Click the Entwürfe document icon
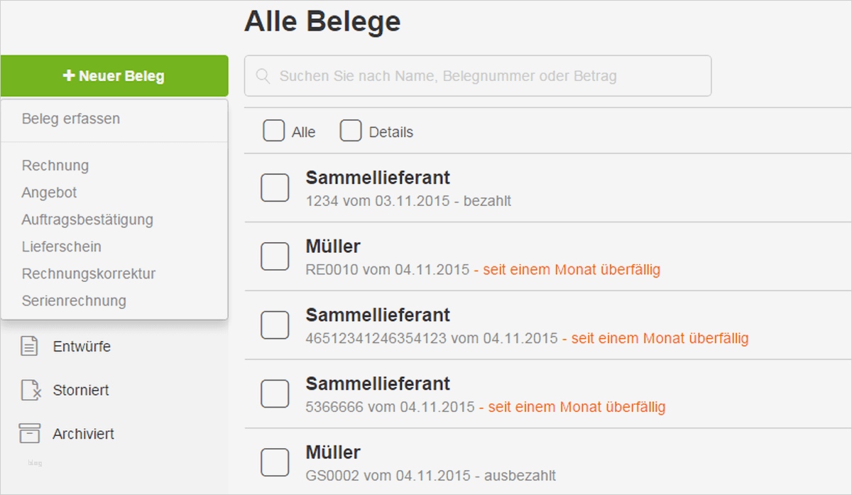This screenshot has width=852, height=495. click(29, 347)
